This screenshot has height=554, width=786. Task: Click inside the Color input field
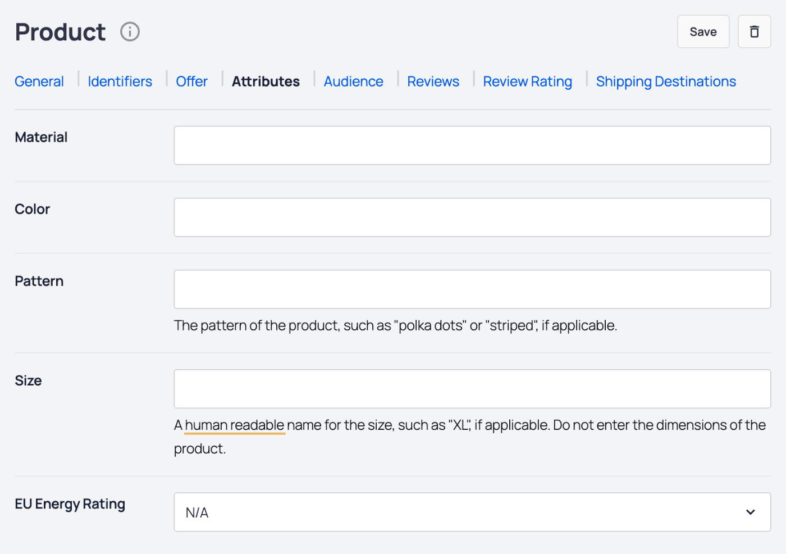tap(472, 217)
